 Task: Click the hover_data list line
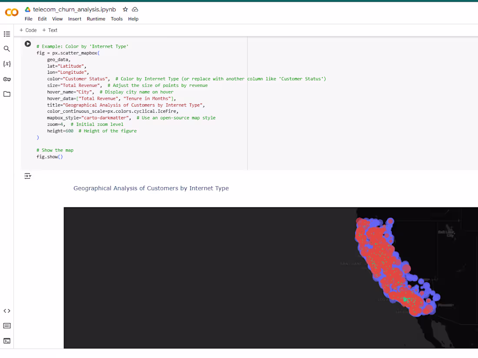tap(112, 99)
